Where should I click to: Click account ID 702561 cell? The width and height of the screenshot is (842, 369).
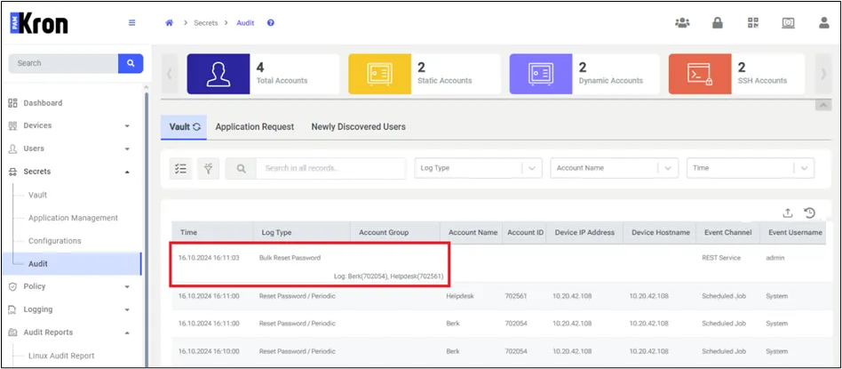(516, 296)
